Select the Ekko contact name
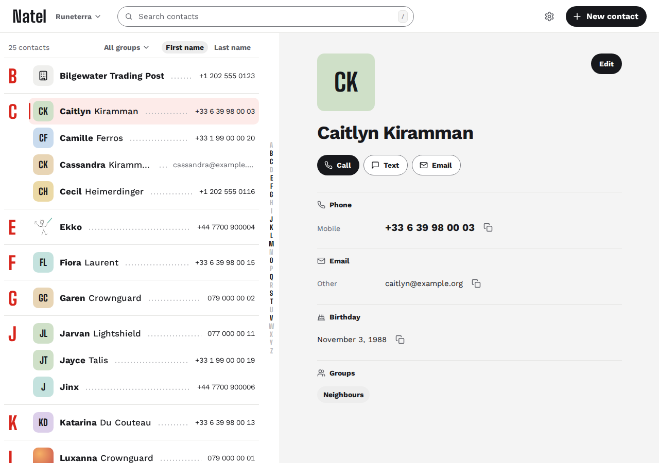Viewport: 659px width, 463px height. [71, 227]
